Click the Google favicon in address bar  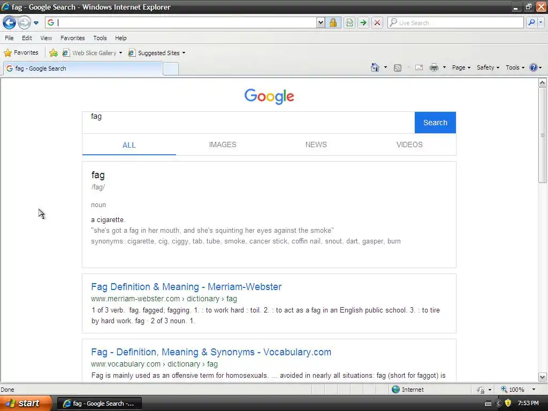click(51, 22)
